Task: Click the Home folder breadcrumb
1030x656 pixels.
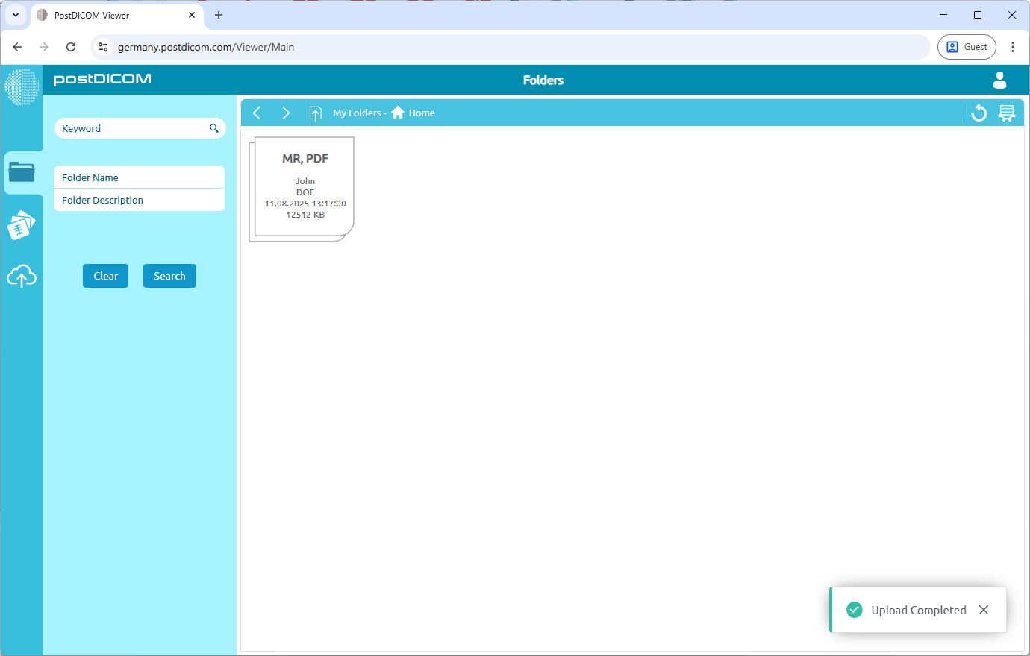Action: click(414, 113)
